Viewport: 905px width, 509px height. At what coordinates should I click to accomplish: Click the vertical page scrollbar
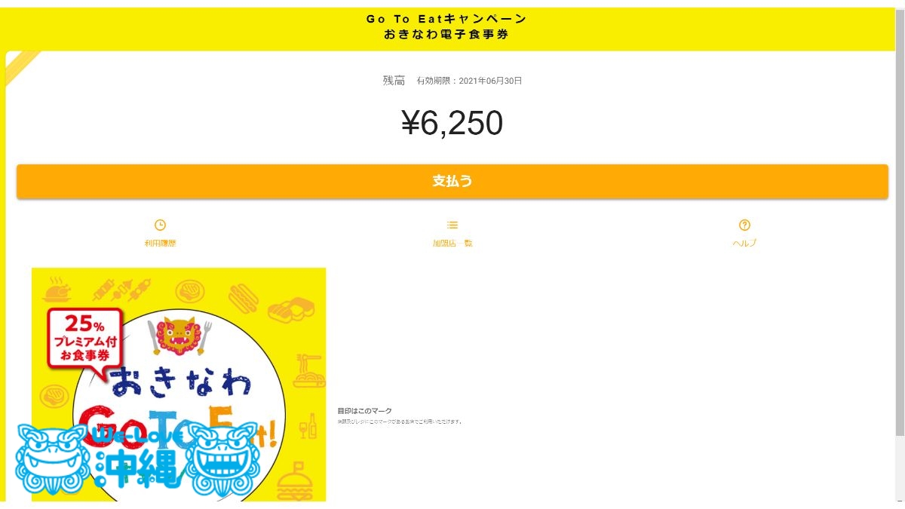900,249
